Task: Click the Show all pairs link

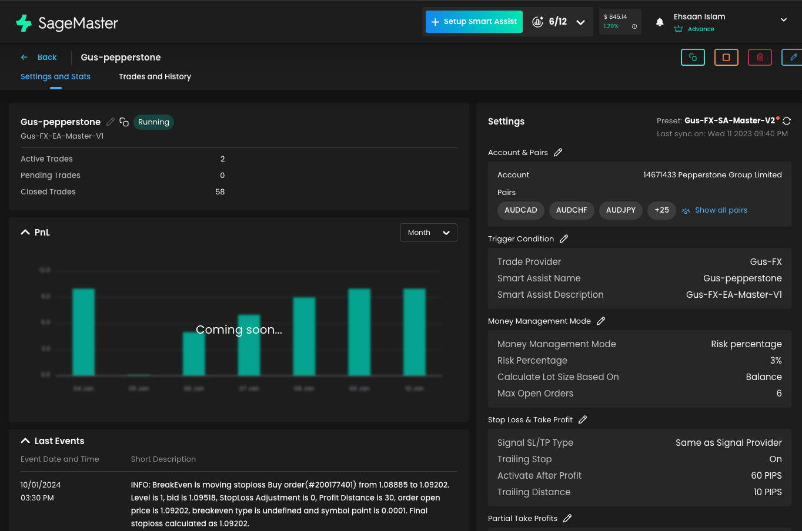Action: point(721,210)
